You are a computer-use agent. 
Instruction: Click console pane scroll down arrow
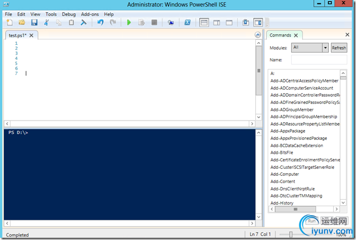(259, 217)
